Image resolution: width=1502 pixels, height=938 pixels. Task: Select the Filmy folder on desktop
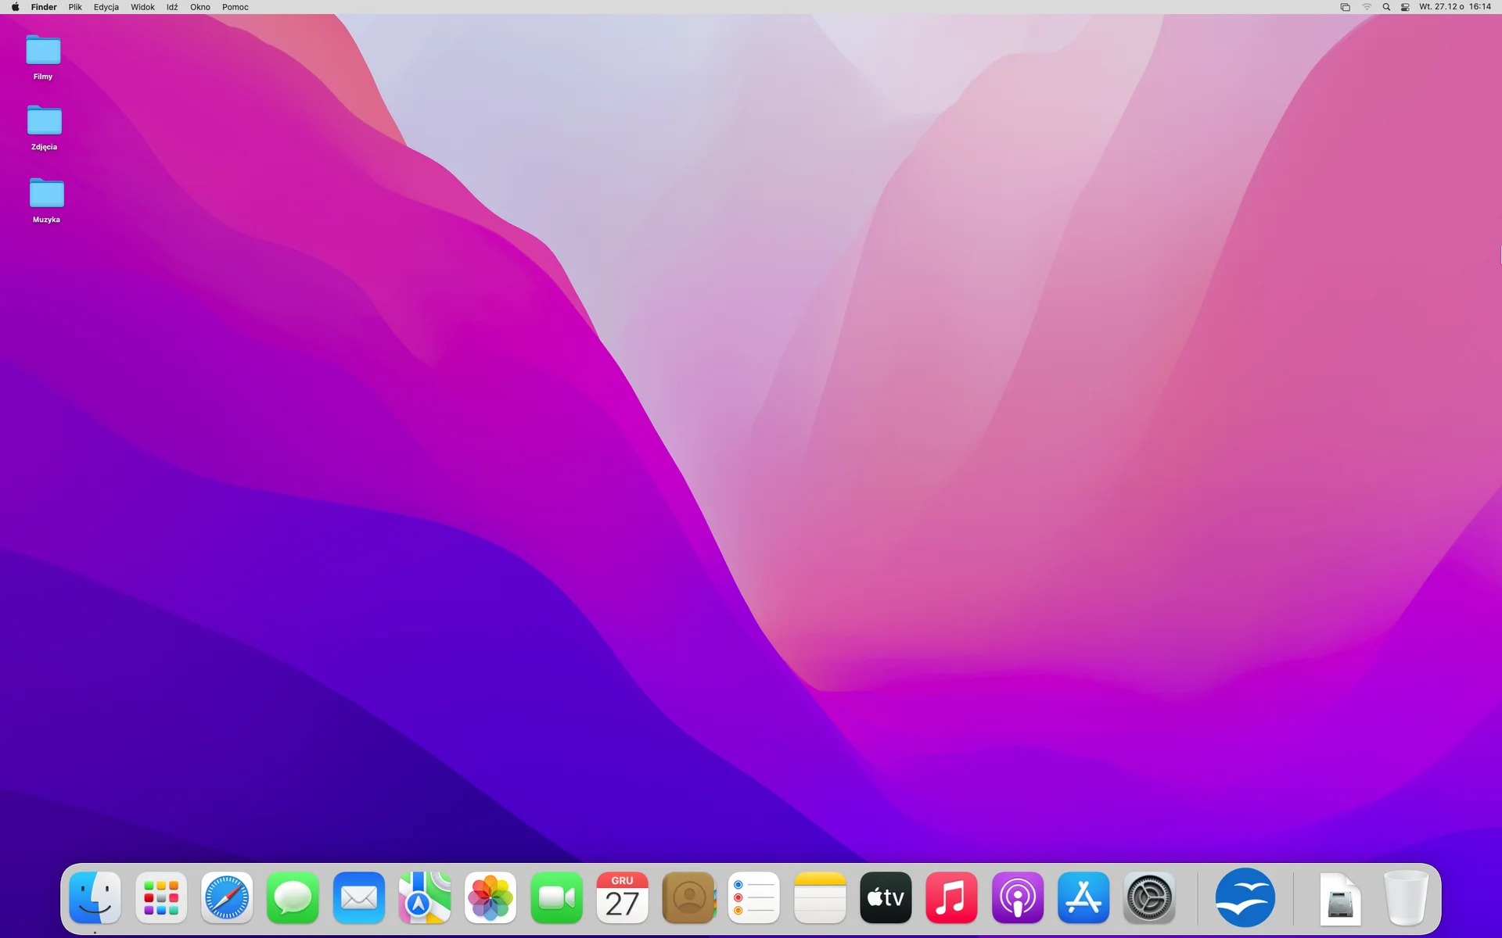(43, 58)
